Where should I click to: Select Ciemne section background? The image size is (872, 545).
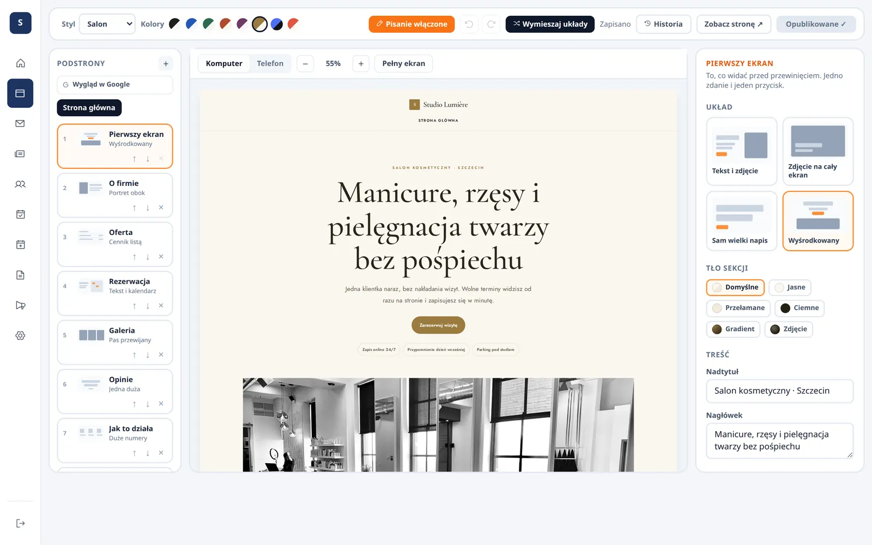point(800,308)
